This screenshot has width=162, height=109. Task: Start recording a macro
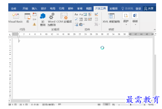pyautogui.click(x=35, y=14)
